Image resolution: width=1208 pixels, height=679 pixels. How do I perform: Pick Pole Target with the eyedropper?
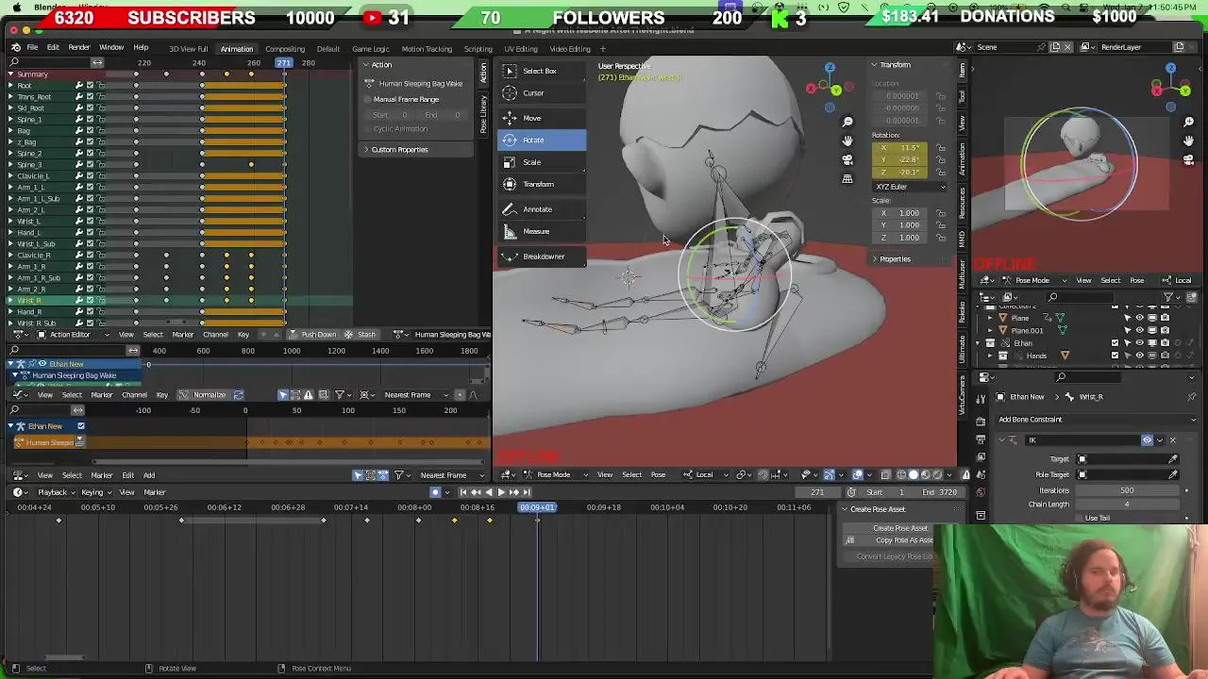[x=1173, y=474]
